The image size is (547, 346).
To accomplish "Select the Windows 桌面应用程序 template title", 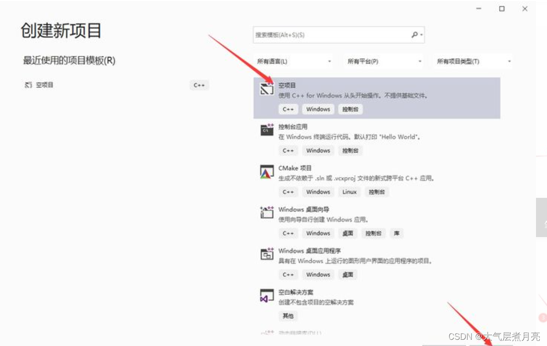I will tap(310, 251).
